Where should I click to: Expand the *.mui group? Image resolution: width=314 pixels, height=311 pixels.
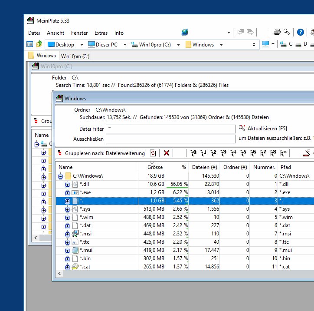[x=68, y=251]
